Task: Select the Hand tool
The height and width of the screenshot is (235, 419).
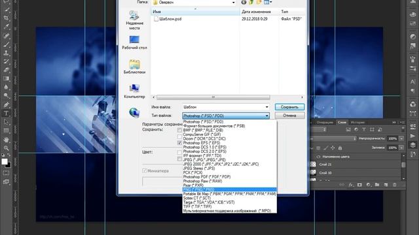Action: point(6,139)
